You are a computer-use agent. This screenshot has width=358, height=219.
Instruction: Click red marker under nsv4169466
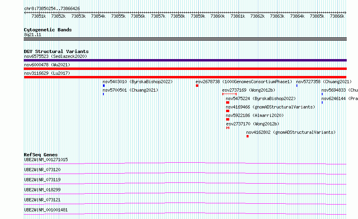[228, 111]
